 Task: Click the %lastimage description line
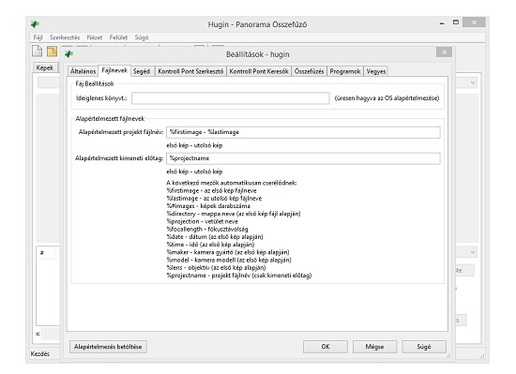[x=214, y=199]
